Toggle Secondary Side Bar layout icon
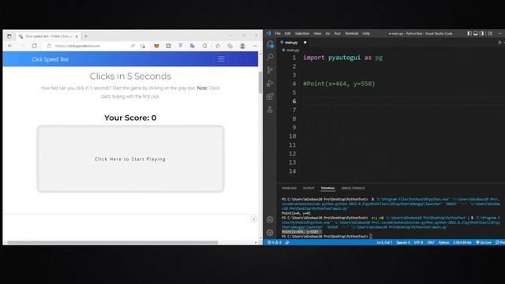The width and height of the screenshot is (505, 284). tap(481, 33)
